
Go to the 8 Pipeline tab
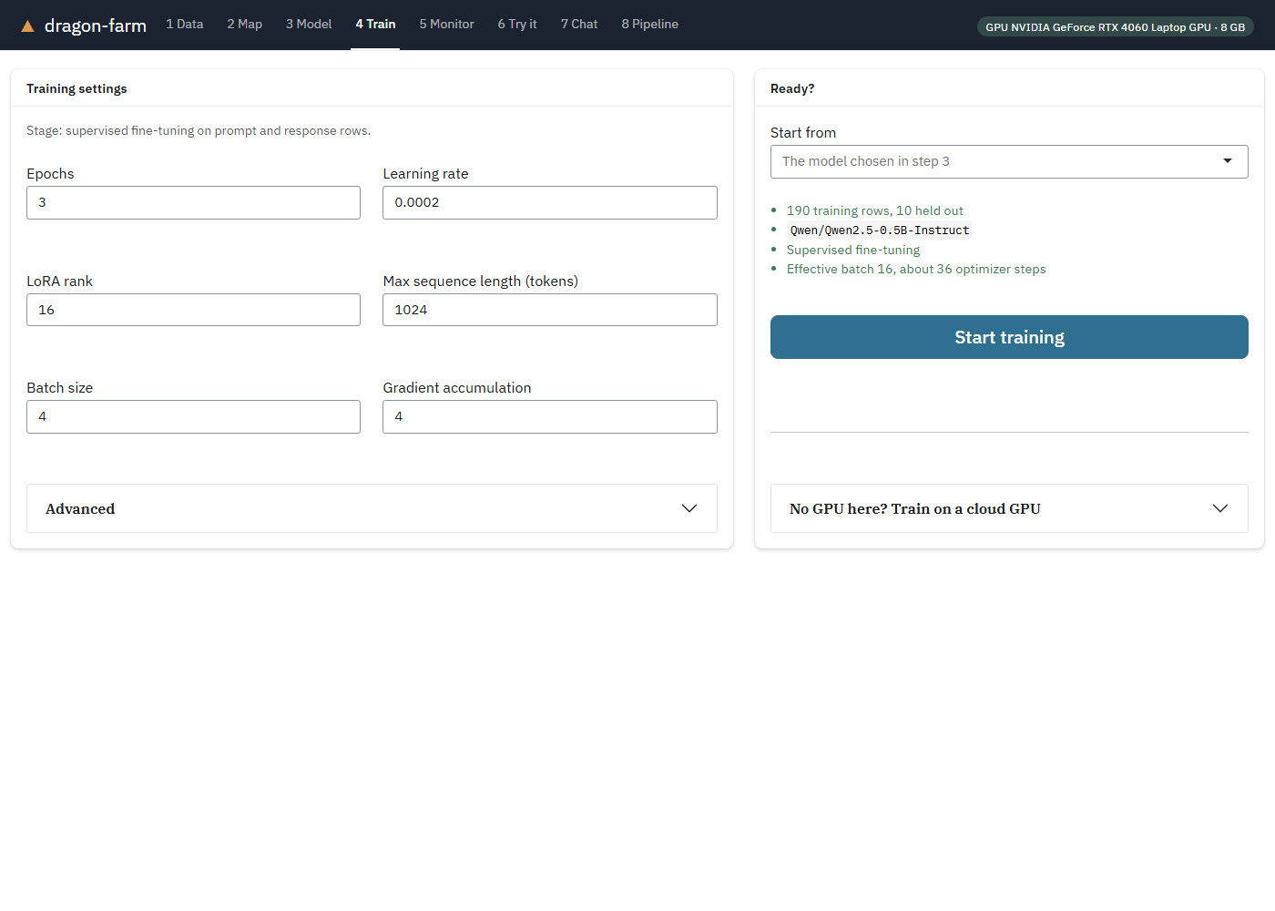[x=650, y=25]
